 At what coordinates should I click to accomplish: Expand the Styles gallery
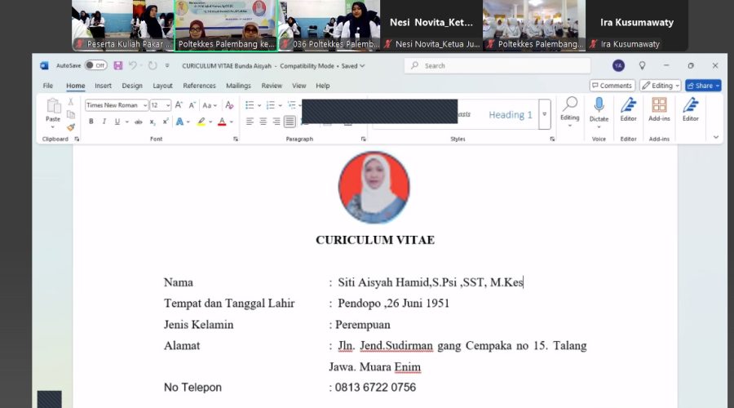pyautogui.click(x=544, y=125)
